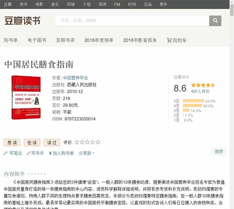Open the 2018书影音报告 link

140,40
